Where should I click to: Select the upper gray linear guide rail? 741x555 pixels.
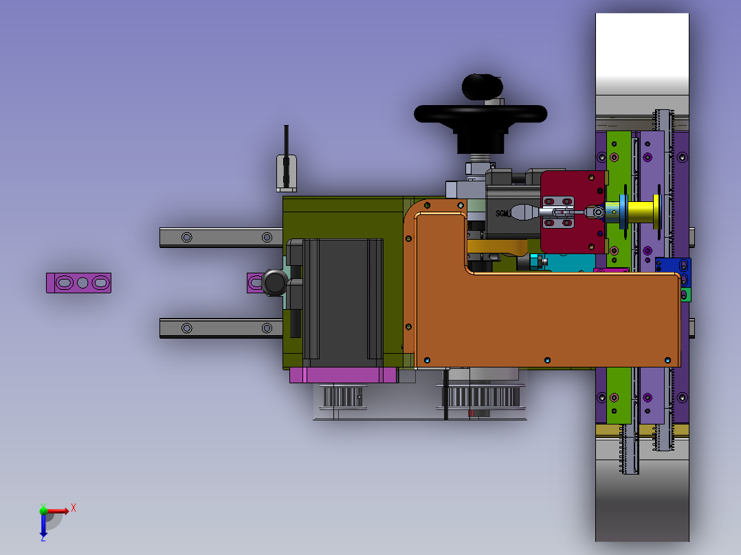point(221,238)
